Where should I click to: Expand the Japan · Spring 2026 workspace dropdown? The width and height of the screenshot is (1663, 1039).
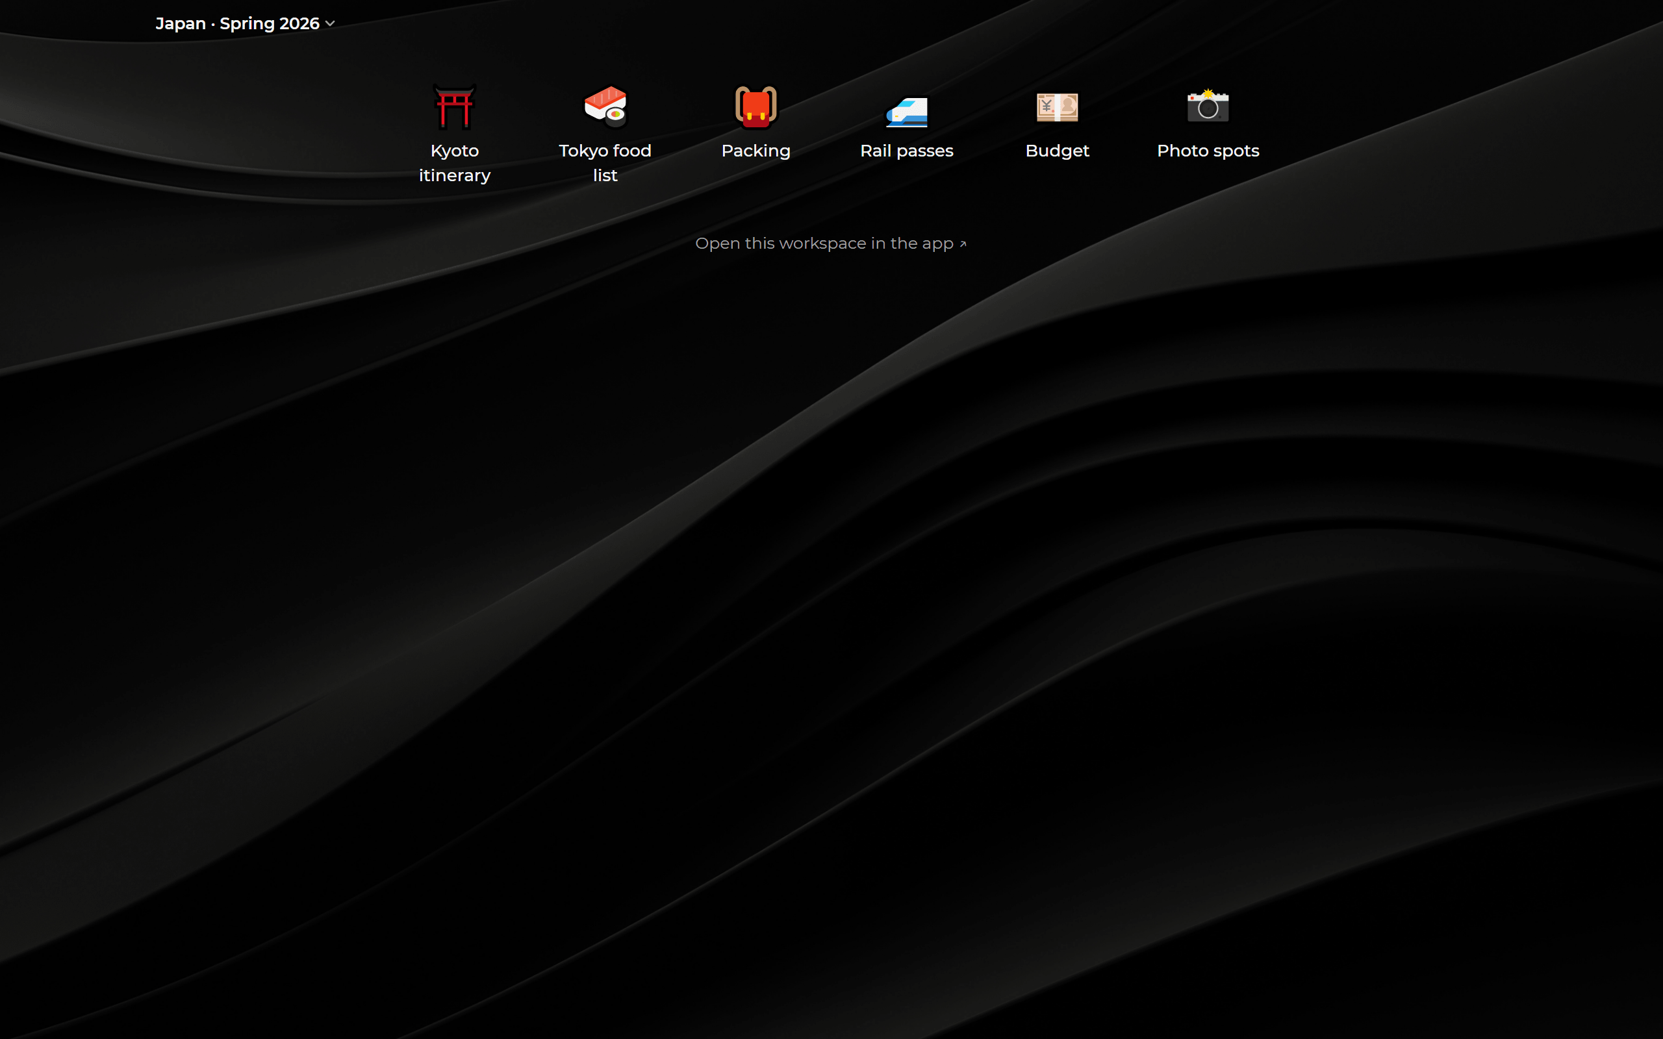(245, 23)
